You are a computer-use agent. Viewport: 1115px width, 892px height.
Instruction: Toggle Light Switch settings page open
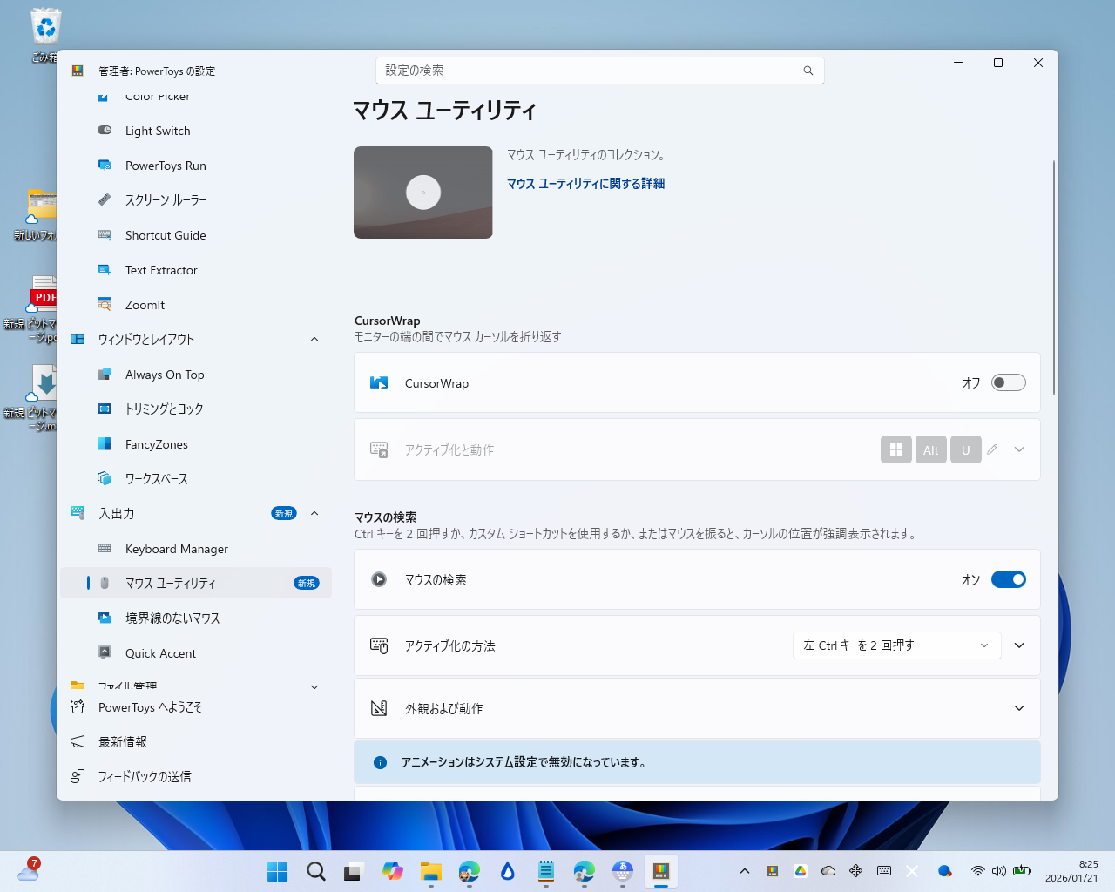158,130
